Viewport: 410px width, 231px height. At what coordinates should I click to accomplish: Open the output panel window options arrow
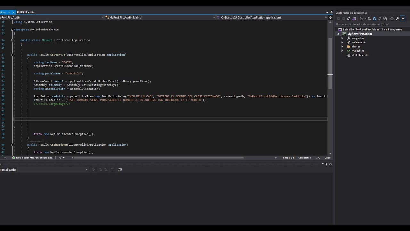[323, 164]
